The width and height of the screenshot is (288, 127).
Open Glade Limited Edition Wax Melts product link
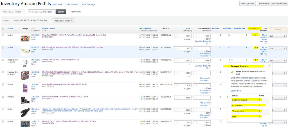(x=69, y=121)
